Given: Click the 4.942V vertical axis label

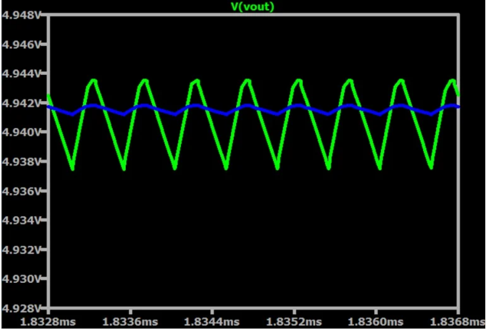Looking at the screenshot, I should (21, 103).
